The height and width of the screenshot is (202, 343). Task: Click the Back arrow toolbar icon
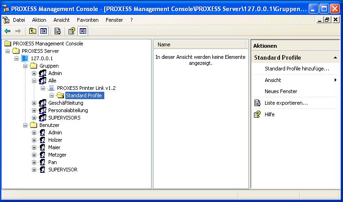7,31
